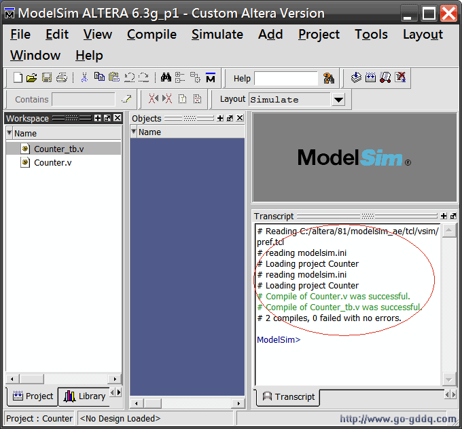This screenshot has width=462, height=429.
Task: Close the Workspace panel
Action: [x=118, y=118]
